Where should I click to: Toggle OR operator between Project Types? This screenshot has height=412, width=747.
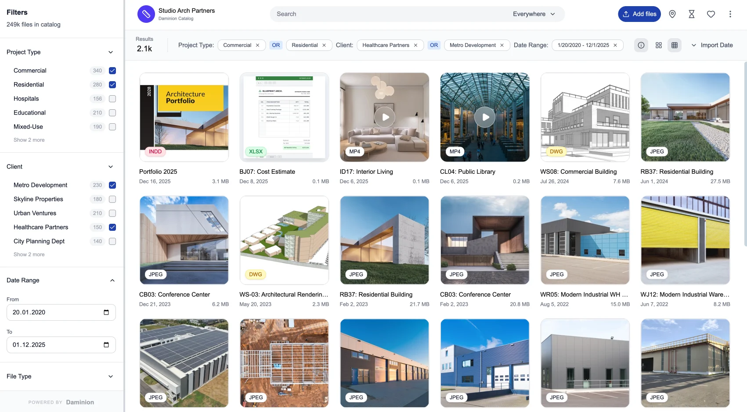(276, 45)
